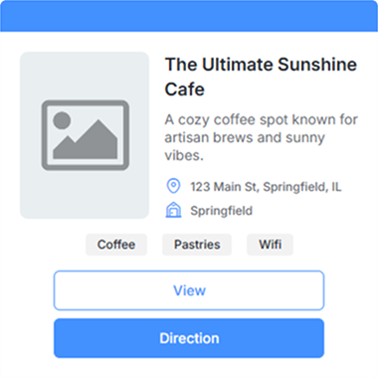Viewport: 378px width, 378px height.
Task: Click the Springfield city label
Action: coord(221,211)
